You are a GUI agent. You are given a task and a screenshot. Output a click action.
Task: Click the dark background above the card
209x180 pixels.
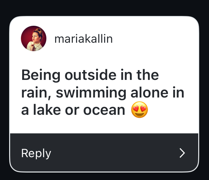[104, 7]
